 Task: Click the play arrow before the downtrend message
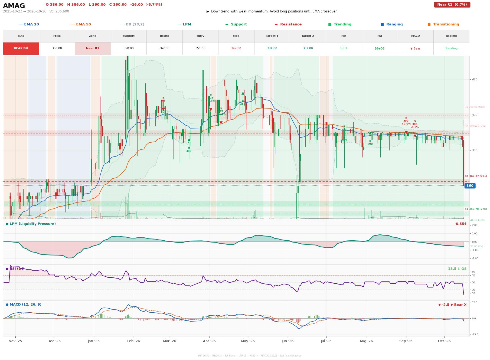click(x=208, y=11)
